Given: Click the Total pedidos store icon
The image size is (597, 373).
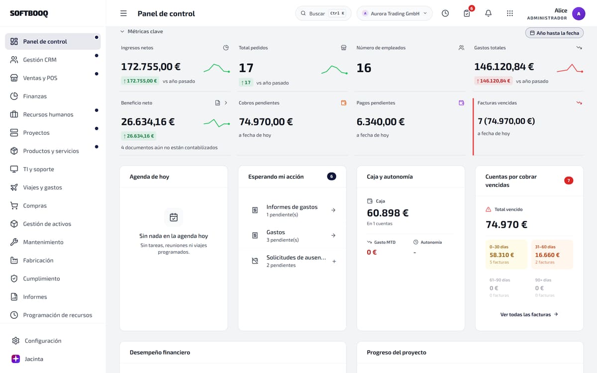Looking at the screenshot, I should pyautogui.click(x=343, y=48).
